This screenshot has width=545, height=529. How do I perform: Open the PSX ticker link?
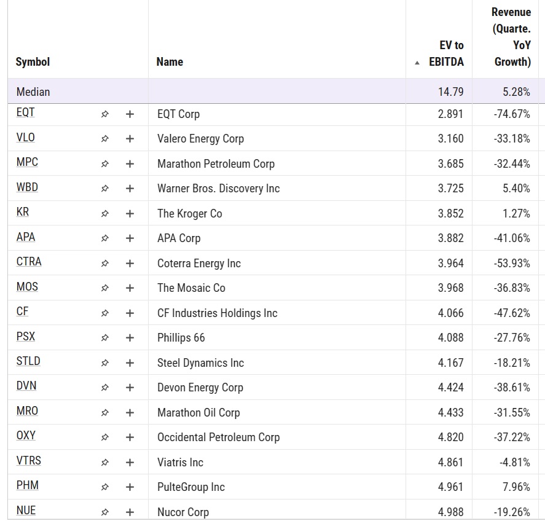pyautogui.click(x=26, y=336)
